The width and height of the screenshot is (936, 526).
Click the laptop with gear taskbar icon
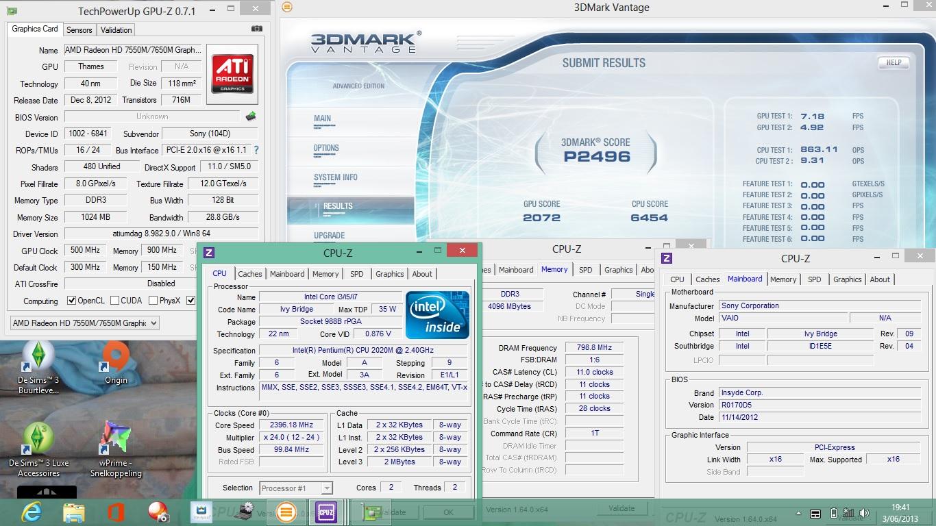coord(243,512)
